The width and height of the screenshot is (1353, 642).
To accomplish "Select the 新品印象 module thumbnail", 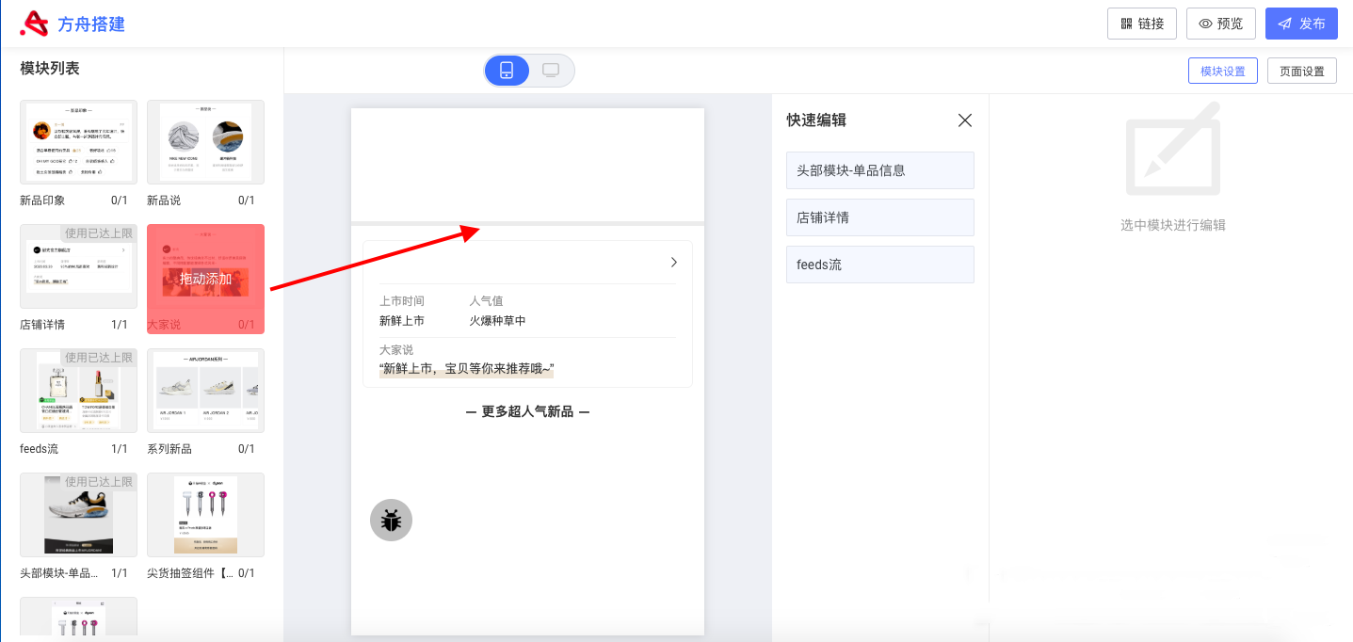I will (x=78, y=142).
